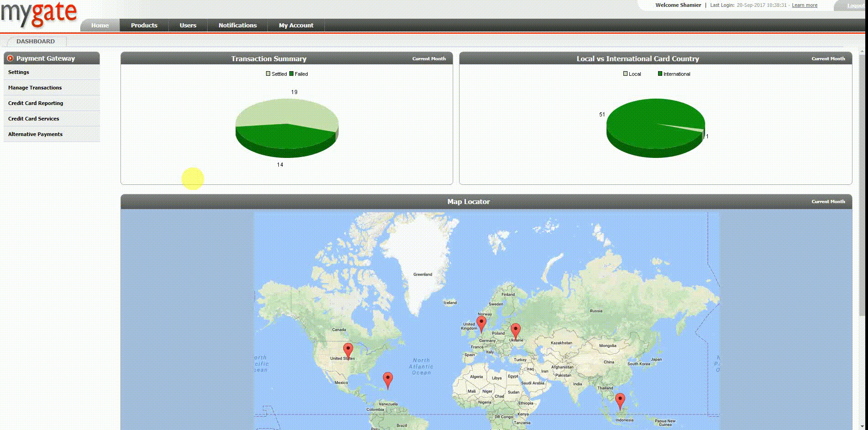Image resolution: width=868 pixels, height=430 pixels.
Task: Click the map pin near United Kingdom
Action: coord(481,324)
